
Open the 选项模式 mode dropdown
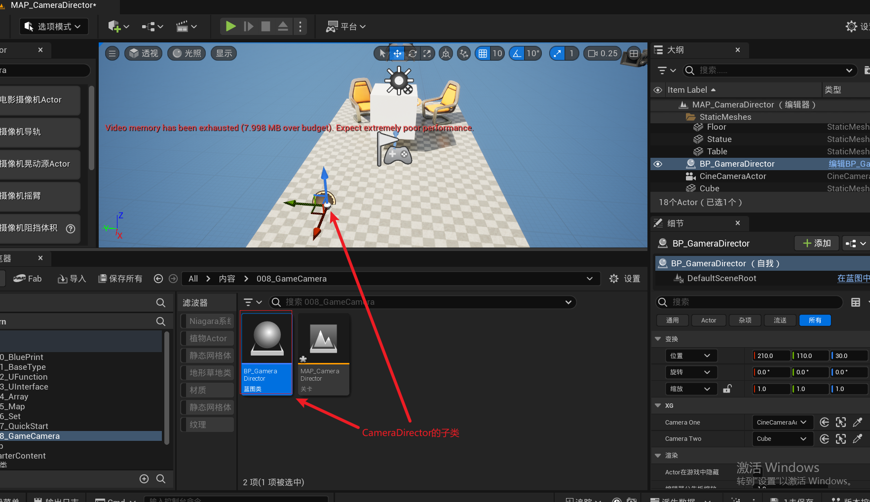54,27
